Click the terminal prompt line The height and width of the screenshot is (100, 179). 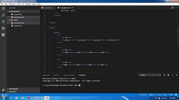tap(61, 85)
